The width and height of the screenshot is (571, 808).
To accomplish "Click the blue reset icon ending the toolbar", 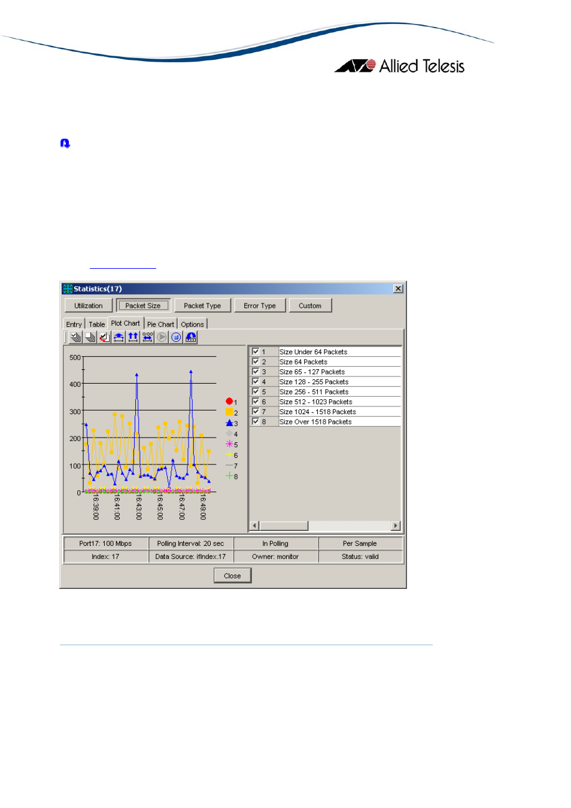I will (x=190, y=338).
